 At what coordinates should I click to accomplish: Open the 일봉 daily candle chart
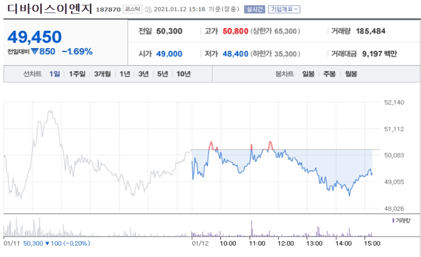308,74
